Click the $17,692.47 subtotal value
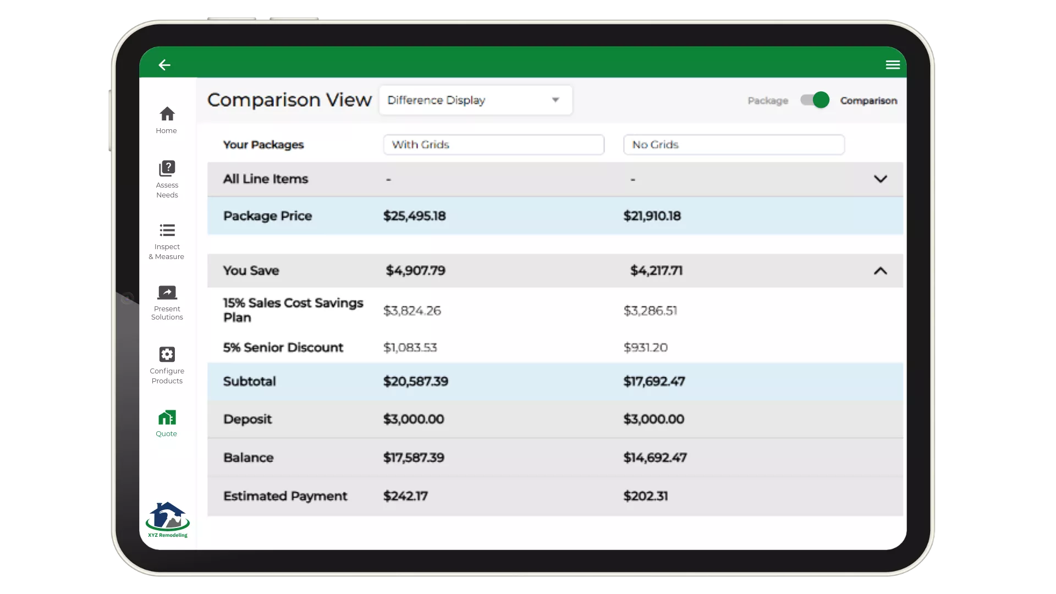1056x594 pixels. click(x=654, y=382)
